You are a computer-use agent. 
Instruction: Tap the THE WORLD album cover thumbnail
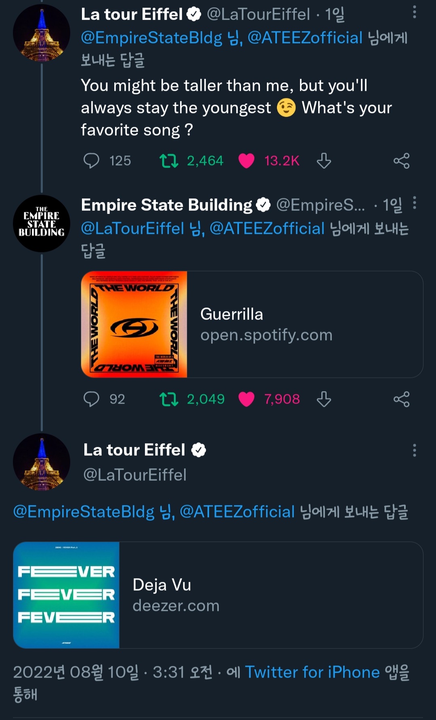pyautogui.click(x=134, y=324)
